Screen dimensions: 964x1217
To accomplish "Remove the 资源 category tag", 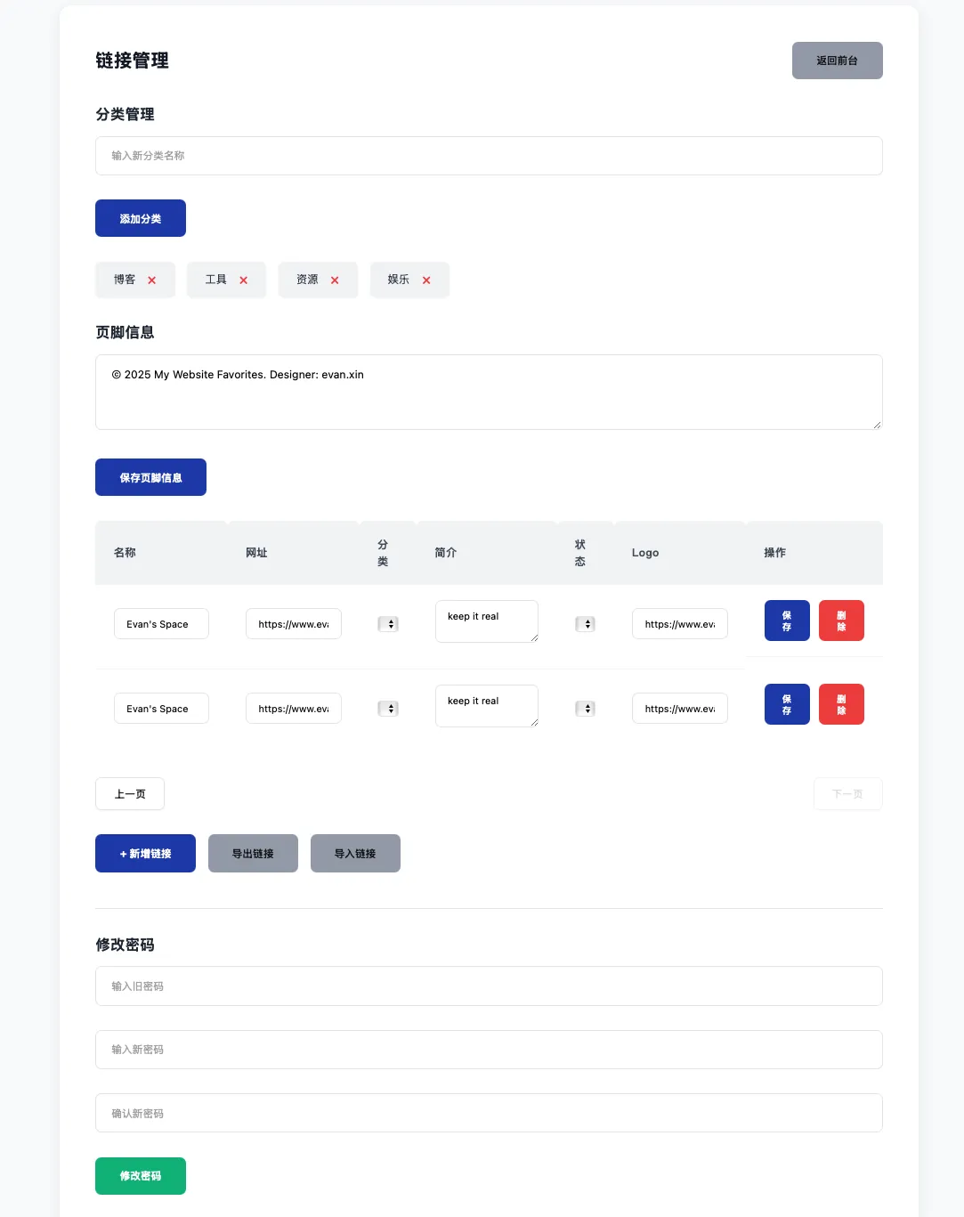I will coord(335,280).
